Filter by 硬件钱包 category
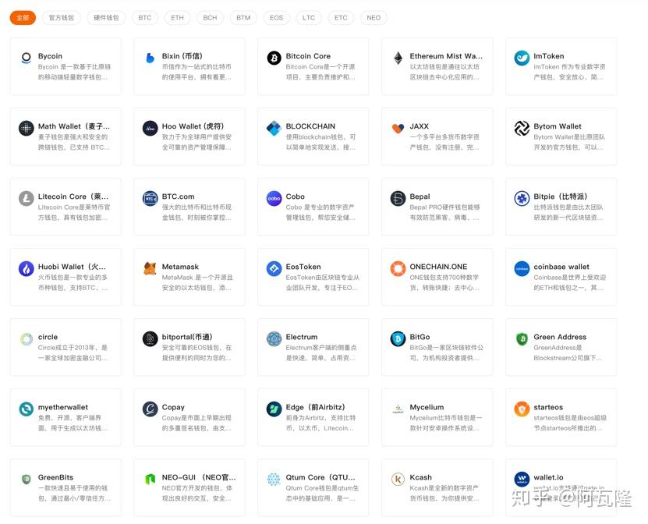The width and height of the screenshot is (648, 524). tap(106, 18)
